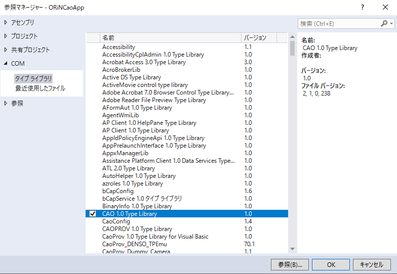Click the OK button
This screenshot has width=397, height=274.
click(x=331, y=265)
